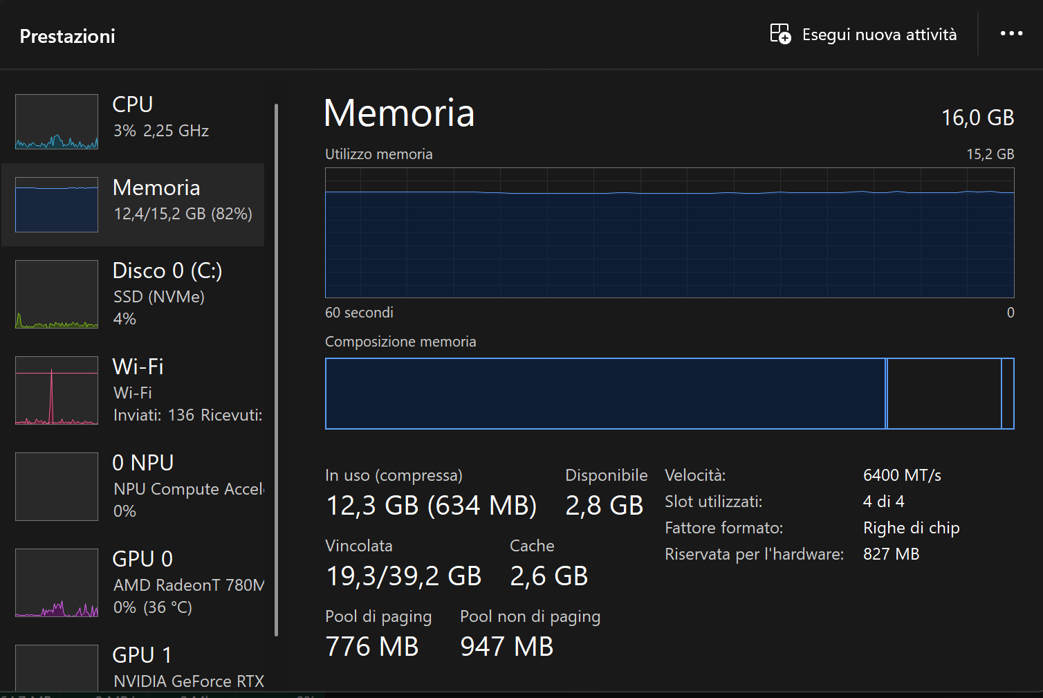Screen dimensions: 1043x698
Task: Click the Prestazioni page heading
Action: tap(68, 36)
